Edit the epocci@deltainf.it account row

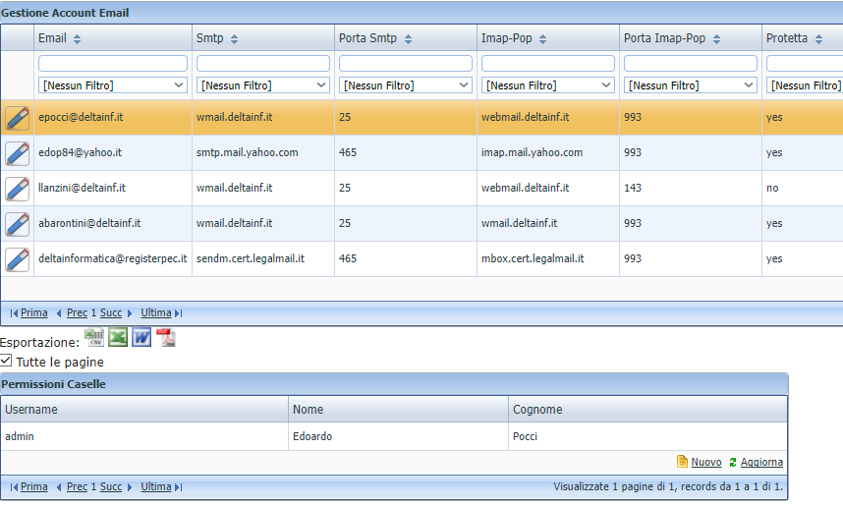click(x=18, y=118)
